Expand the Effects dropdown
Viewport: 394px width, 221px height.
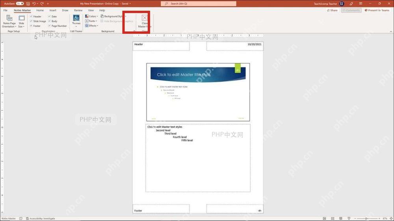pyautogui.click(x=91, y=26)
